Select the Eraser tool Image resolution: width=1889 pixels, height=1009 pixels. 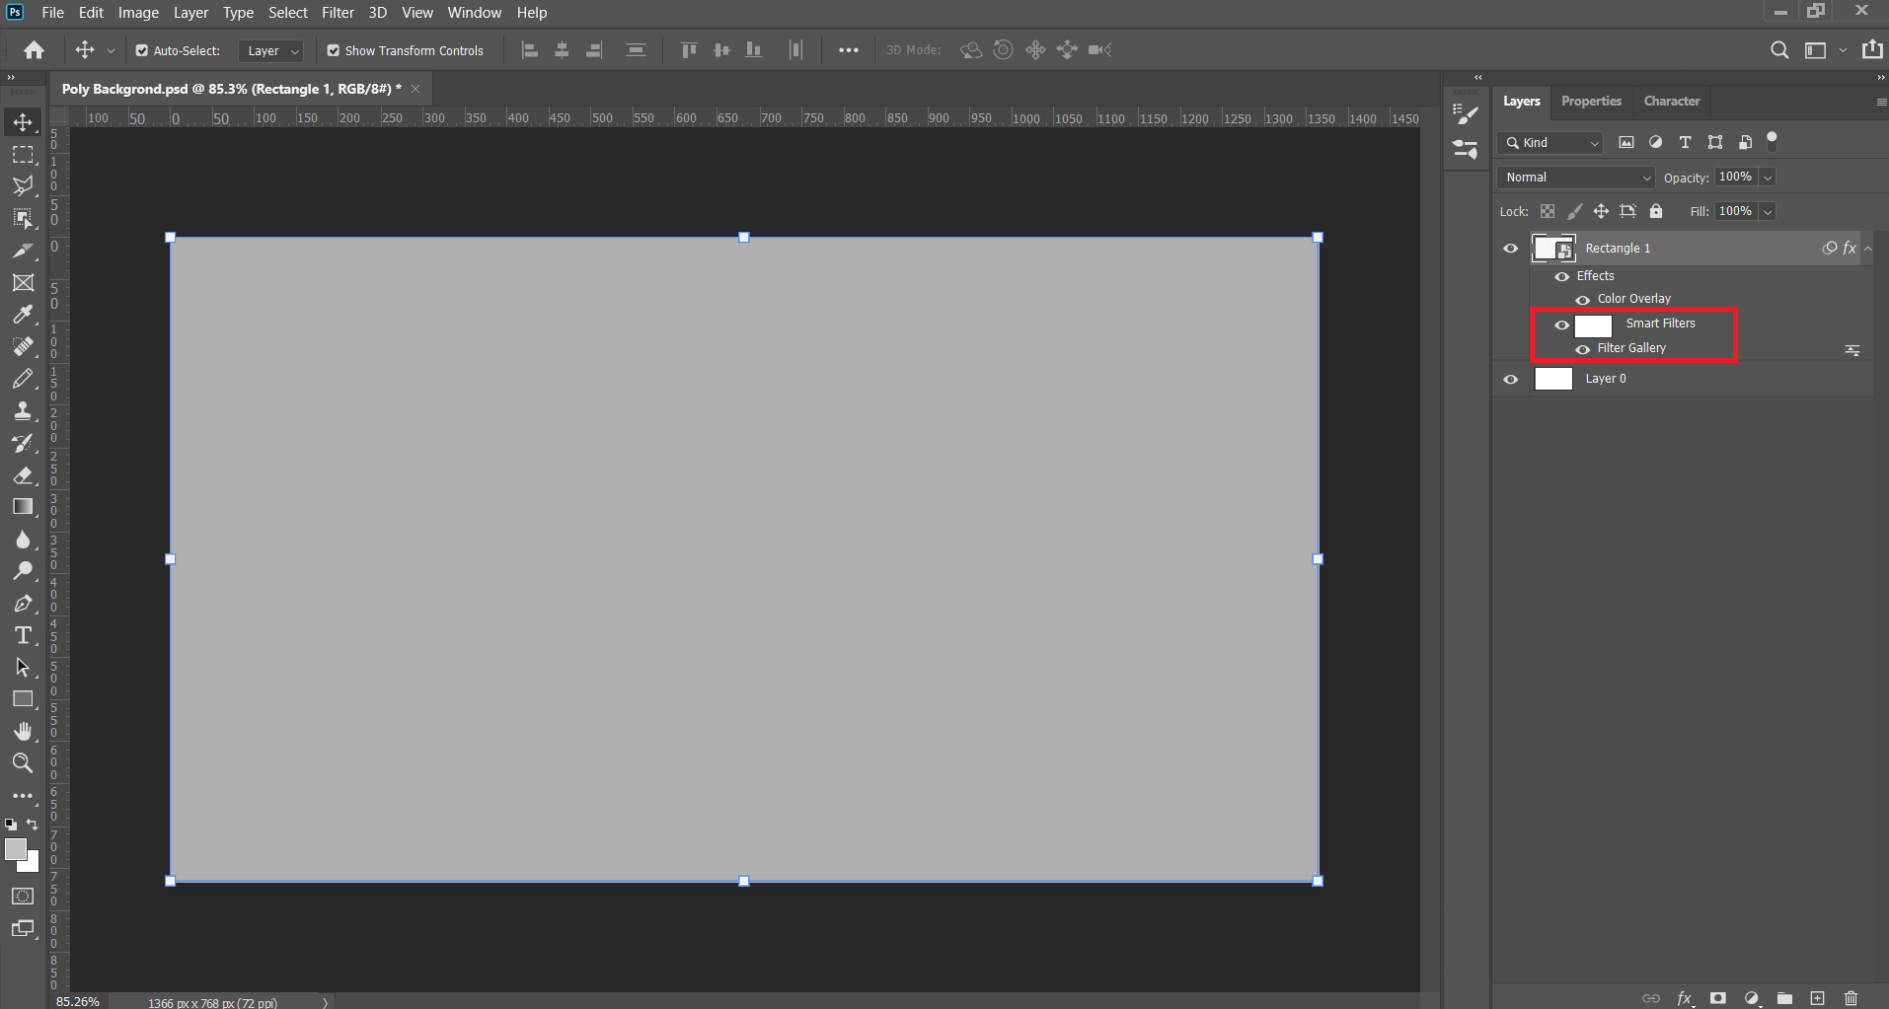click(x=23, y=475)
